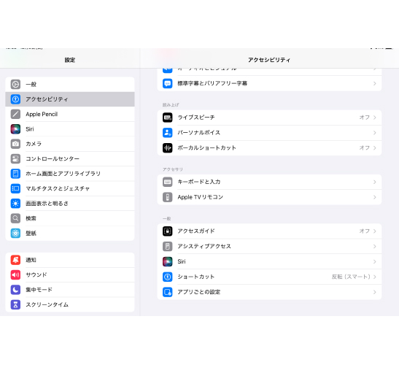Select 一般 in settings sidebar
The height and width of the screenshot is (365, 399).
70,84
